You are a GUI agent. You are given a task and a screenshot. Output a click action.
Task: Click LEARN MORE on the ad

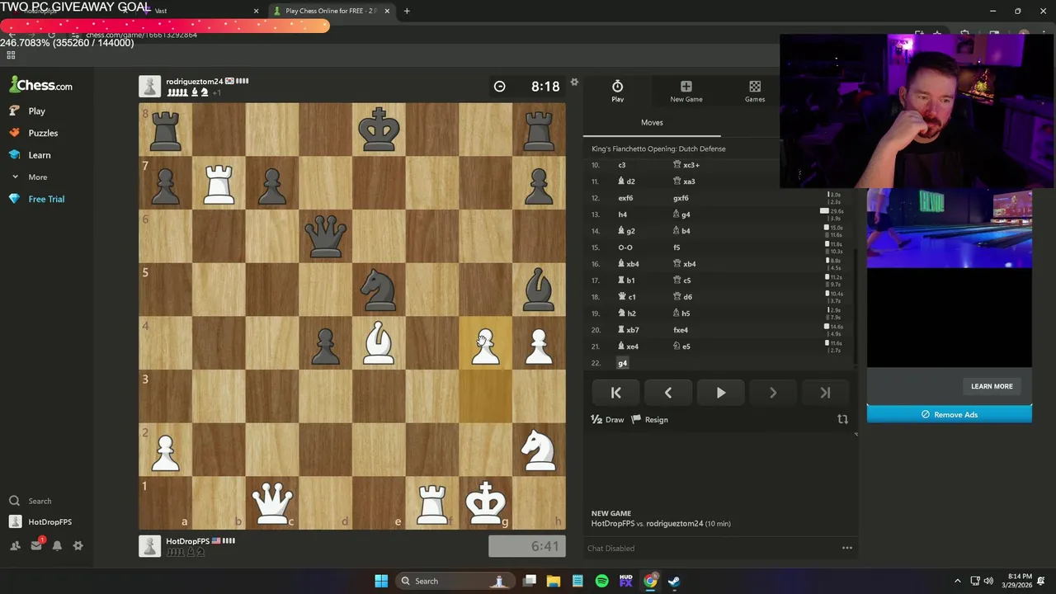[992, 386]
